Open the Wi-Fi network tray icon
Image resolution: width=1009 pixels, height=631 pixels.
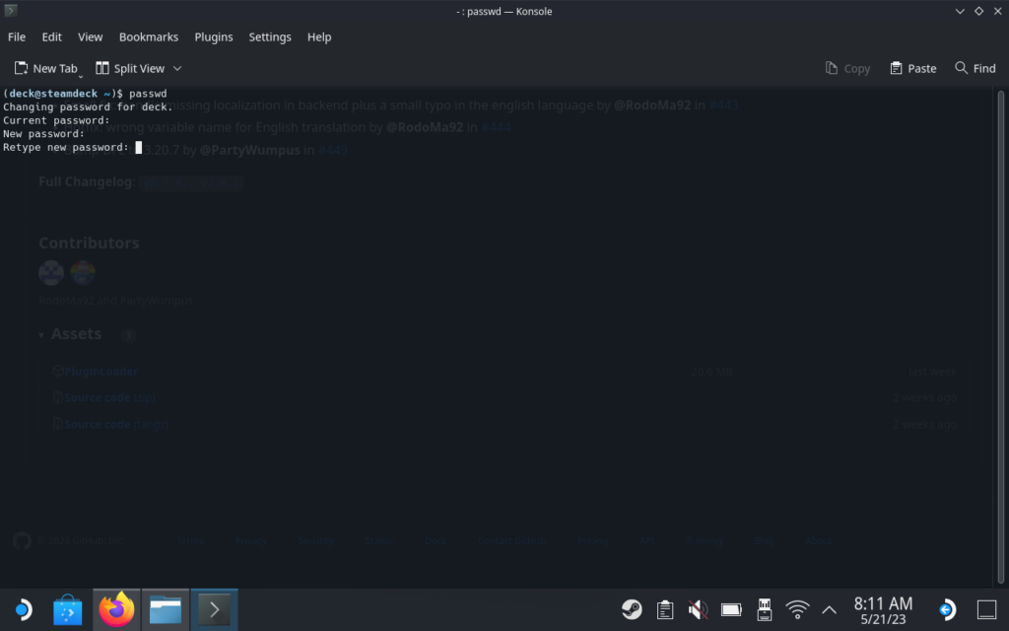pyautogui.click(x=797, y=610)
